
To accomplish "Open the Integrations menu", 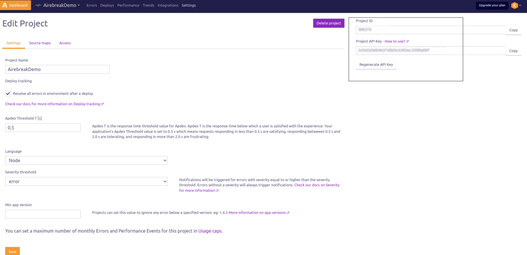I will pos(168,6).
